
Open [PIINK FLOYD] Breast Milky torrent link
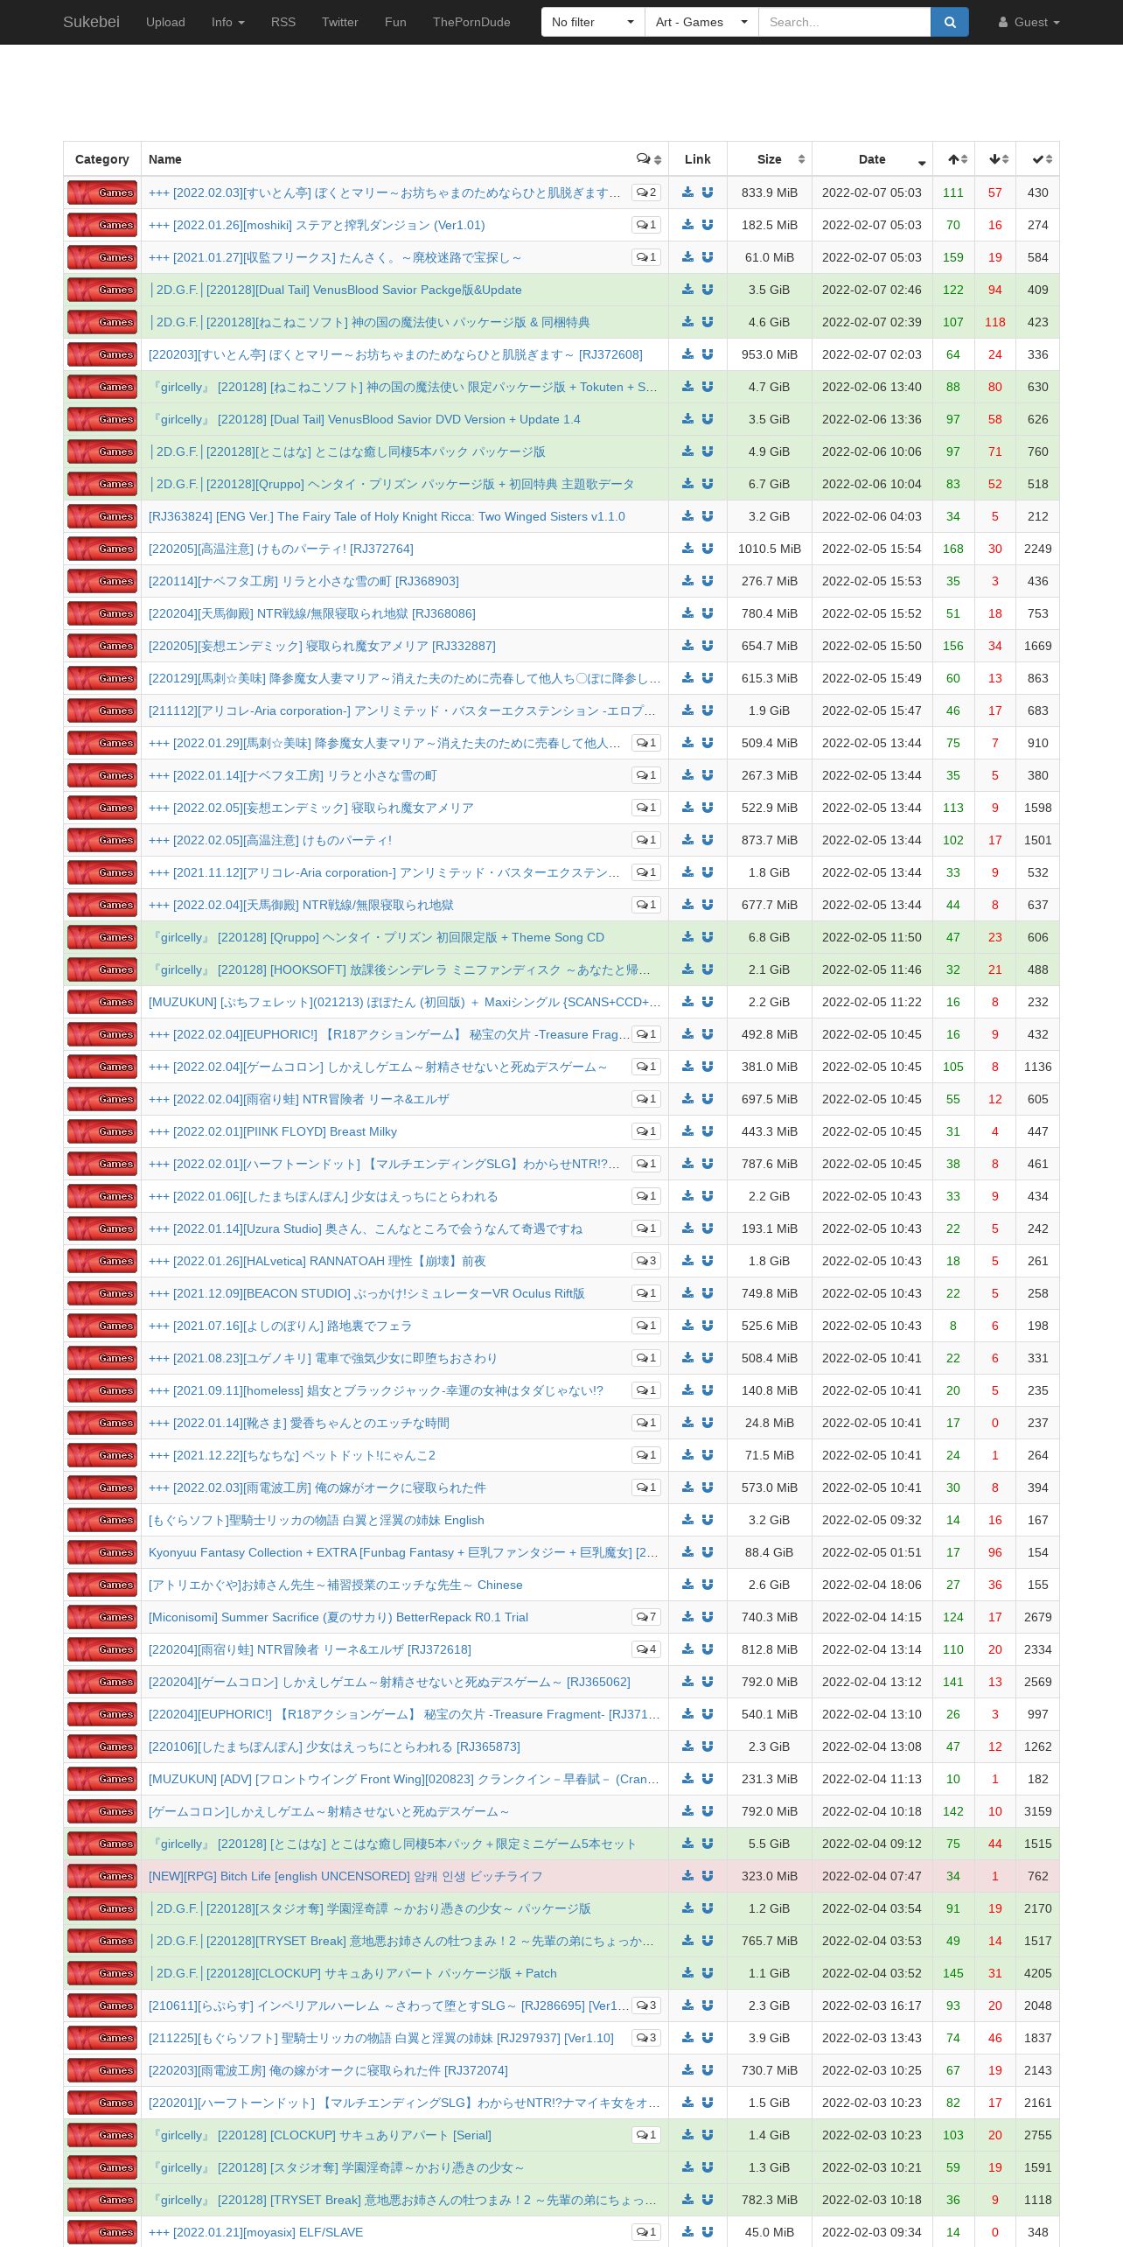coord(273,1131)
